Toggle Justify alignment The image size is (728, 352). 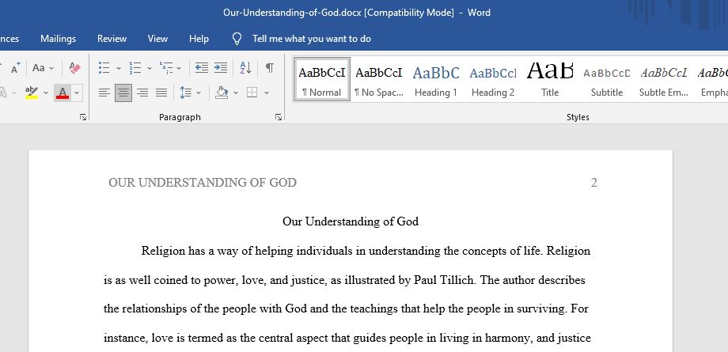pos(161,93)
